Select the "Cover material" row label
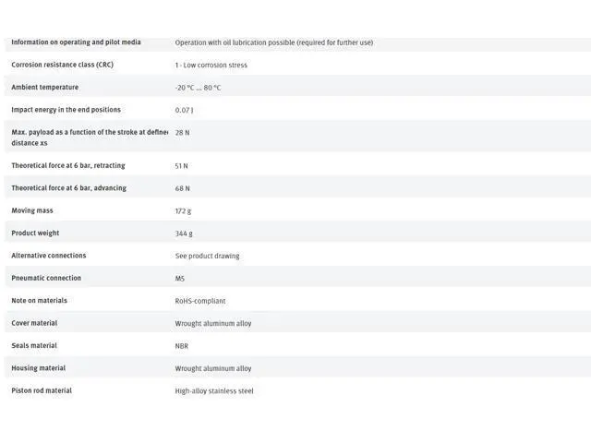 pos(34,323)
